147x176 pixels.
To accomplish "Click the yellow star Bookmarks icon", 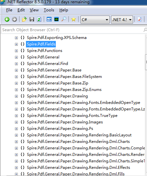I will coord(73,19).
